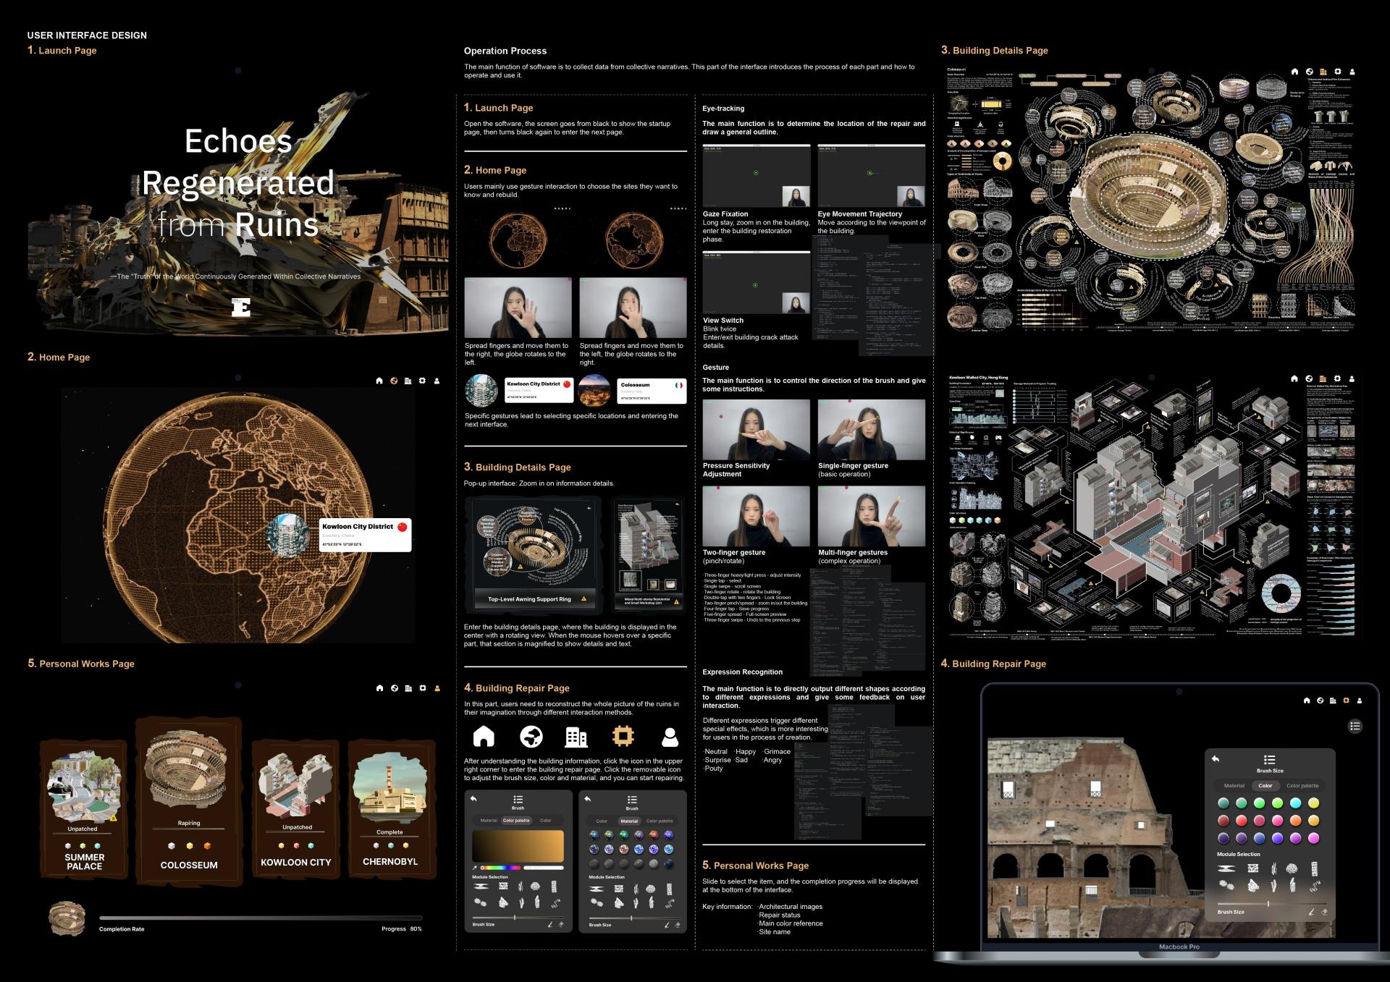
Task: Switch to Material tab in Brush Size panel
Action: (x=1234, y=786)
